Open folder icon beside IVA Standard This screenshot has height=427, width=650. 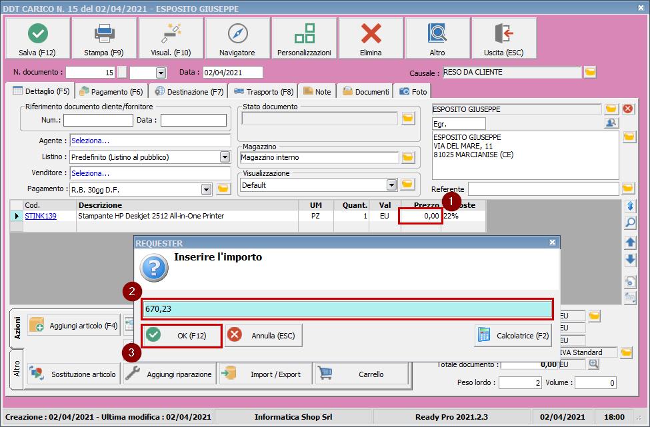(627, 352)
